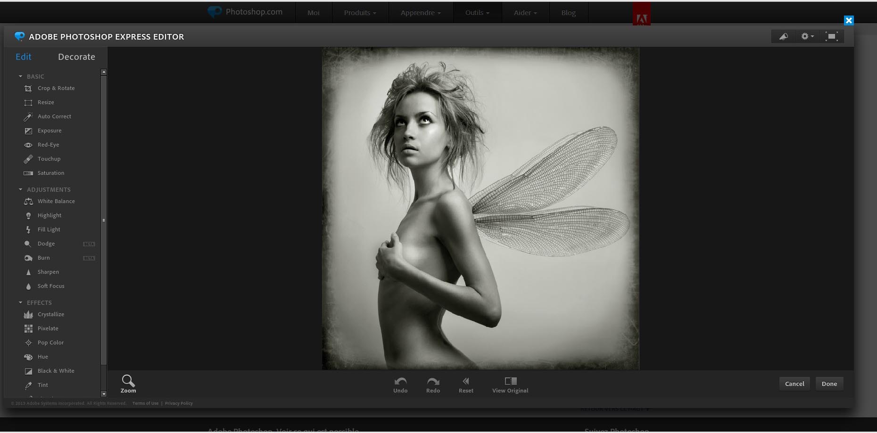Undo the last edit
The height and width of the screenshot is (433, 877).
(400, 384)
